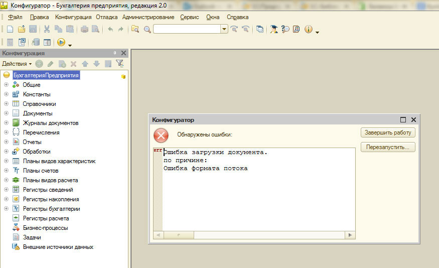Open the search field dropdown arrow
The width and height of the screenshot is (439, 268).
click(224, 30)
